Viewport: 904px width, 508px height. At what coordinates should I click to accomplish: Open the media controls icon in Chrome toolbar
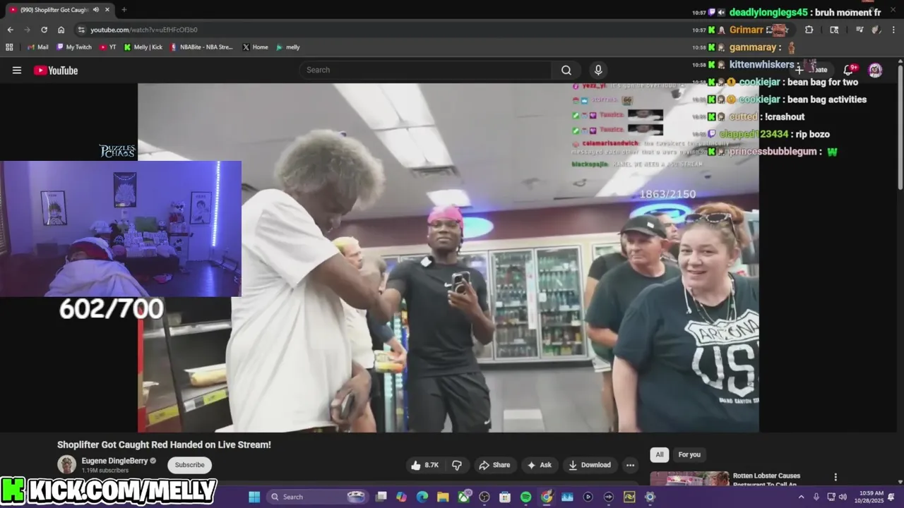[860, 30]
